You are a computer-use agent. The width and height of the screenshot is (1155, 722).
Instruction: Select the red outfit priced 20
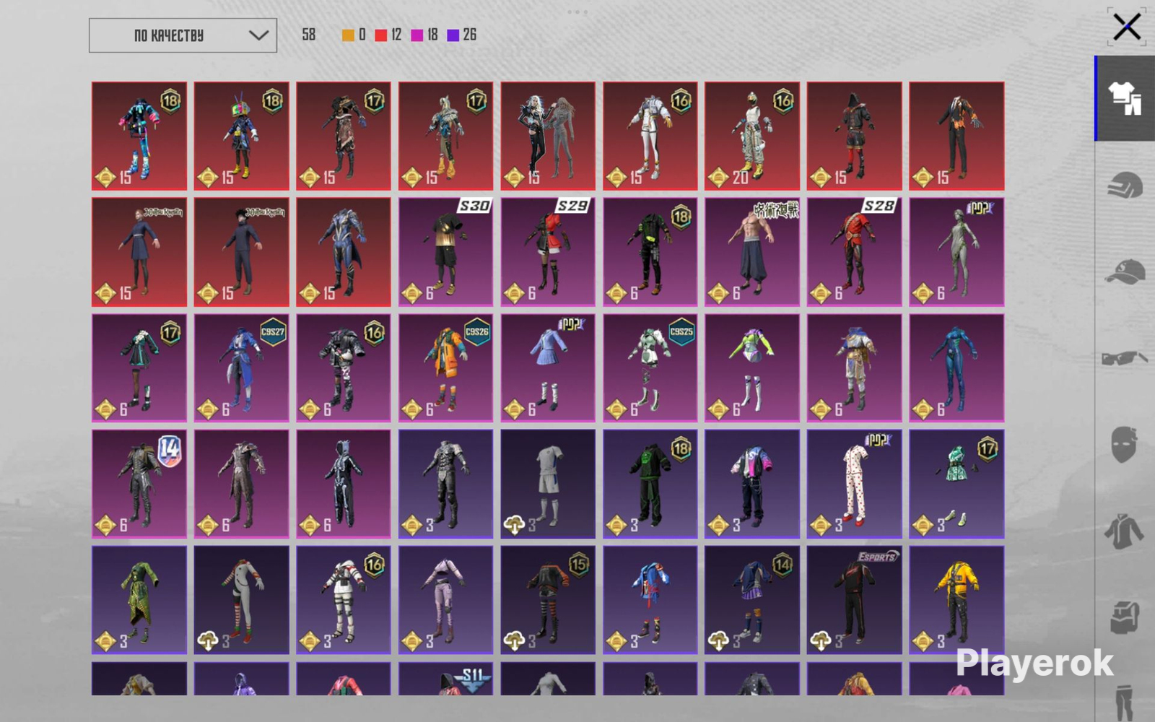click(x=752, y=136)
